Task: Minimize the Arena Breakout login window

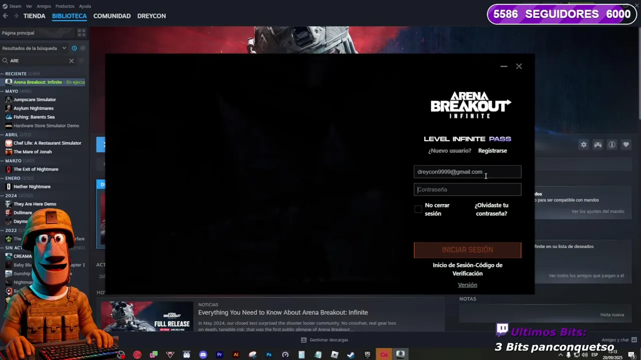Action: coord(504,66)
